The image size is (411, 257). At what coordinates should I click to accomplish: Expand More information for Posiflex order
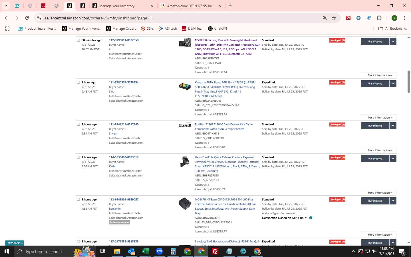click(378, 150)
